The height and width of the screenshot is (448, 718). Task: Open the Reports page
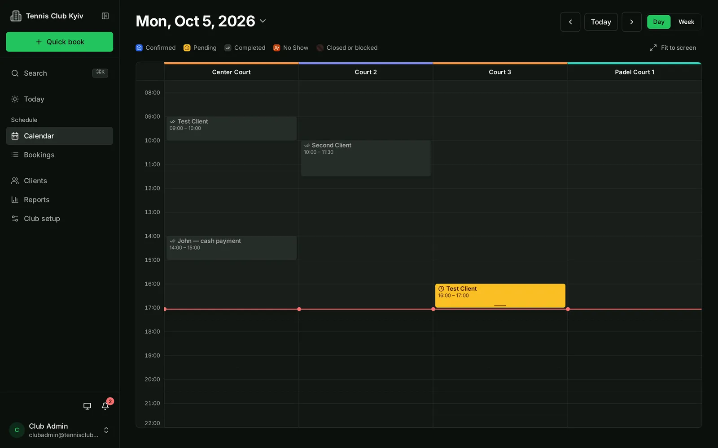tap(59, 200)
